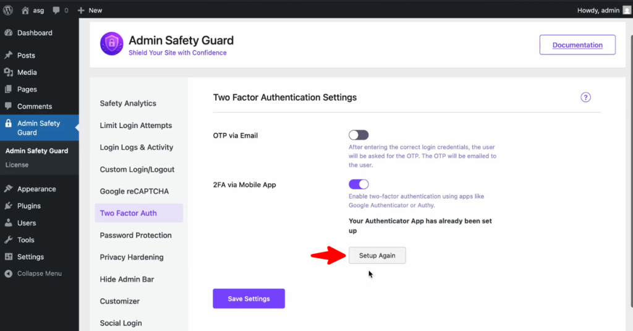Click the admin user avatar icon
Image resolution: width=633 pixels, height=331 pixels.
click(x=627, y=10)
